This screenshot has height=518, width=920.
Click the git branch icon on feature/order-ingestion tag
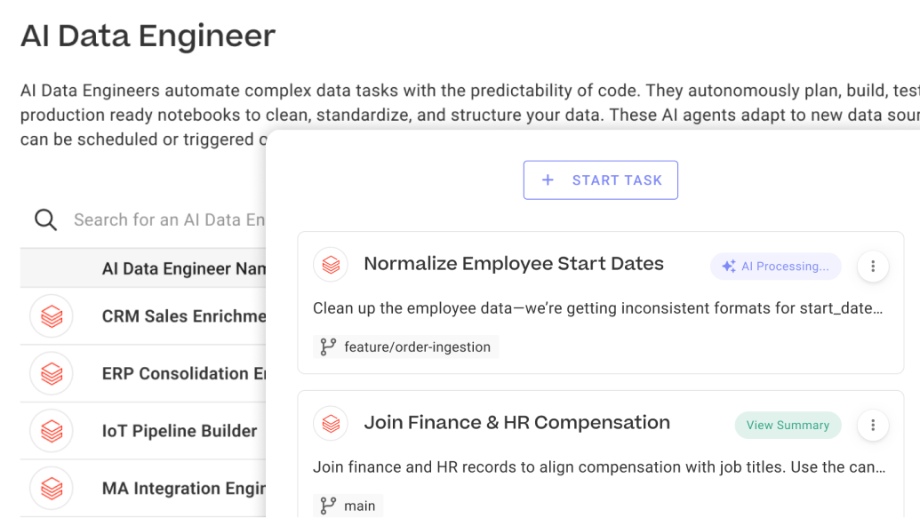click(x=328, y=347)
